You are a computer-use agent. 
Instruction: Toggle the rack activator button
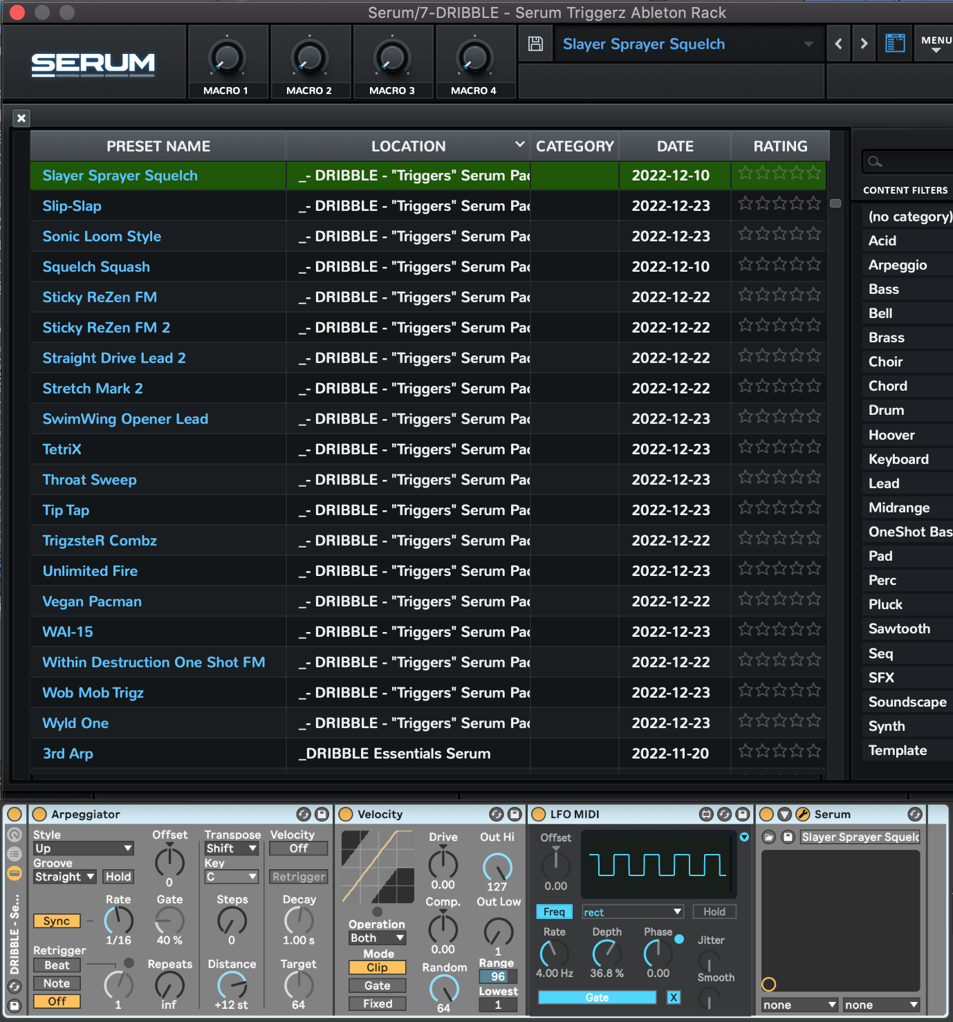point(15,814)
